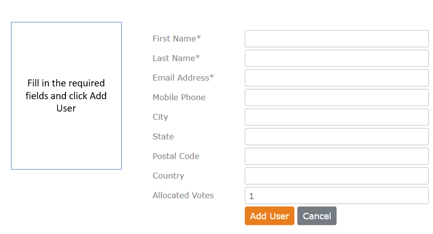
Task: Click into the Mobile Phone field
Action: pos(336,97)
